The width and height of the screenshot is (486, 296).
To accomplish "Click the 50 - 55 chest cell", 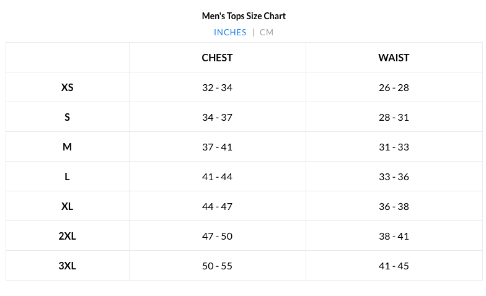I will [x=217, y=266].
